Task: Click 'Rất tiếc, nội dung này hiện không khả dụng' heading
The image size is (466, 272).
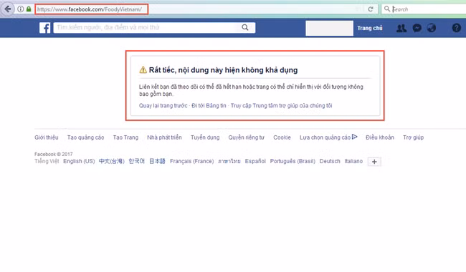Action: (223, 70)
